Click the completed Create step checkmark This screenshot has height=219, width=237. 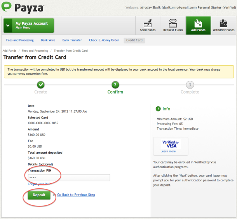click(x=41, y=85)
